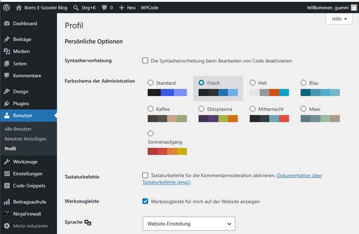
Task: Expand the Hilfe help tab
Action: pyautogui.click(x=339, y=19)
